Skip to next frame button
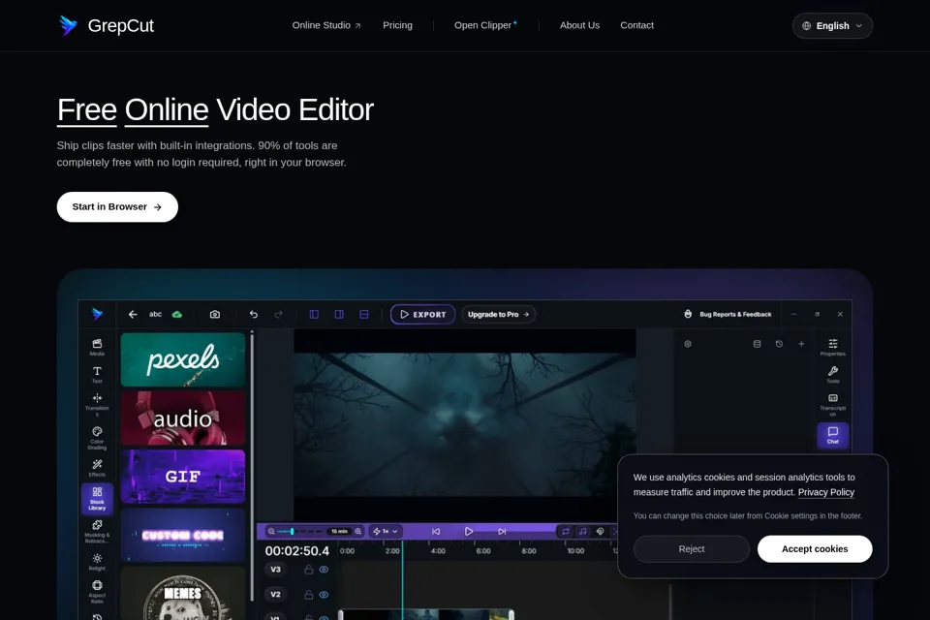930x620 pixels. [x=502, y=532]
